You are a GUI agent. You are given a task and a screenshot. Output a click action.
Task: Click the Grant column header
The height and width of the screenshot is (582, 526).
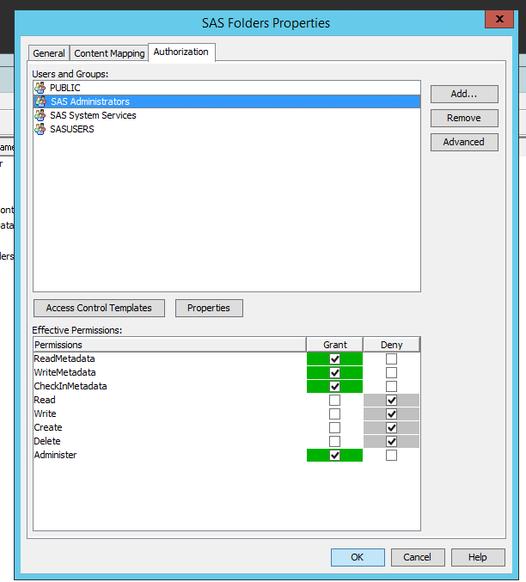click(335, 345)
